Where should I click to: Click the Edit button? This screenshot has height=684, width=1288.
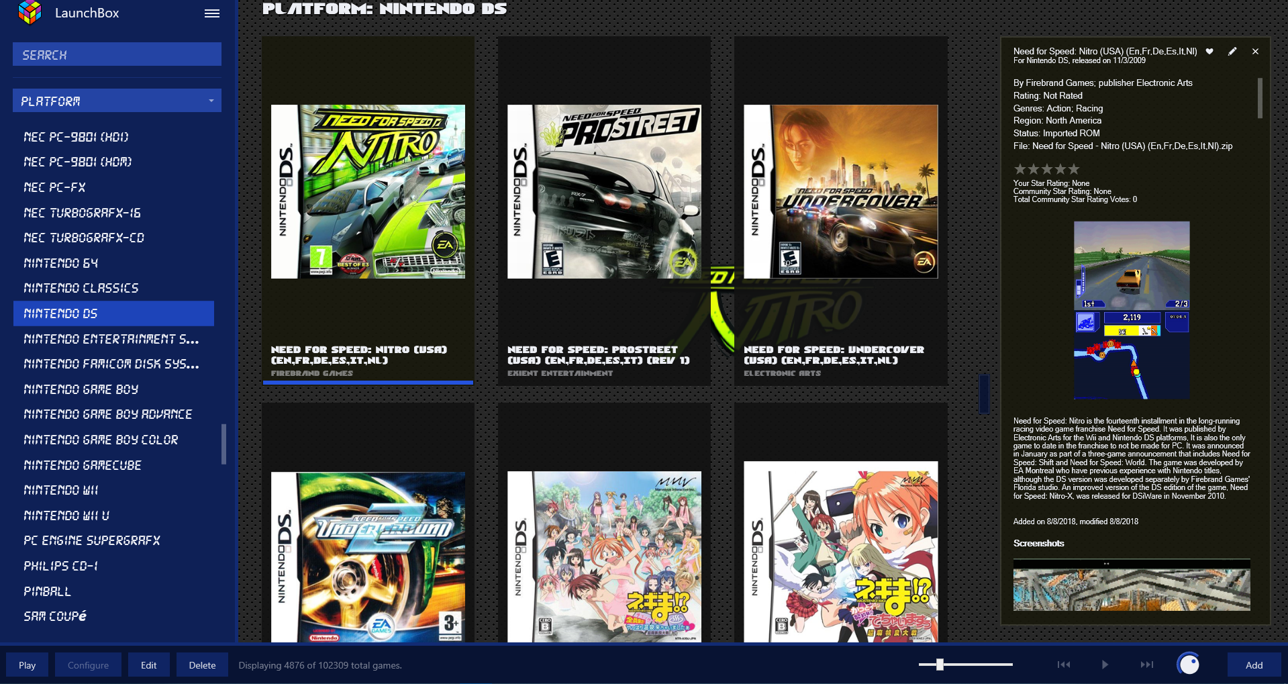click(x=149, y=665)
